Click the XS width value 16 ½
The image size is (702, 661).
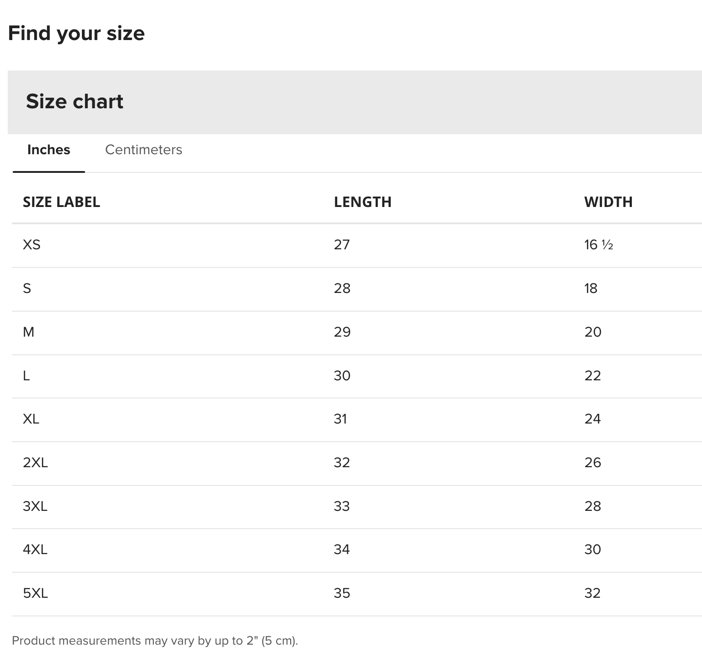599,245
